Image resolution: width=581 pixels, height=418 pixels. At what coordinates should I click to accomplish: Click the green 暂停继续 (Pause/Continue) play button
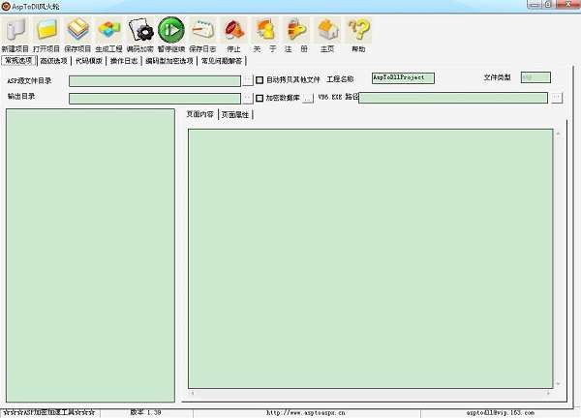(x=171, y=30)
